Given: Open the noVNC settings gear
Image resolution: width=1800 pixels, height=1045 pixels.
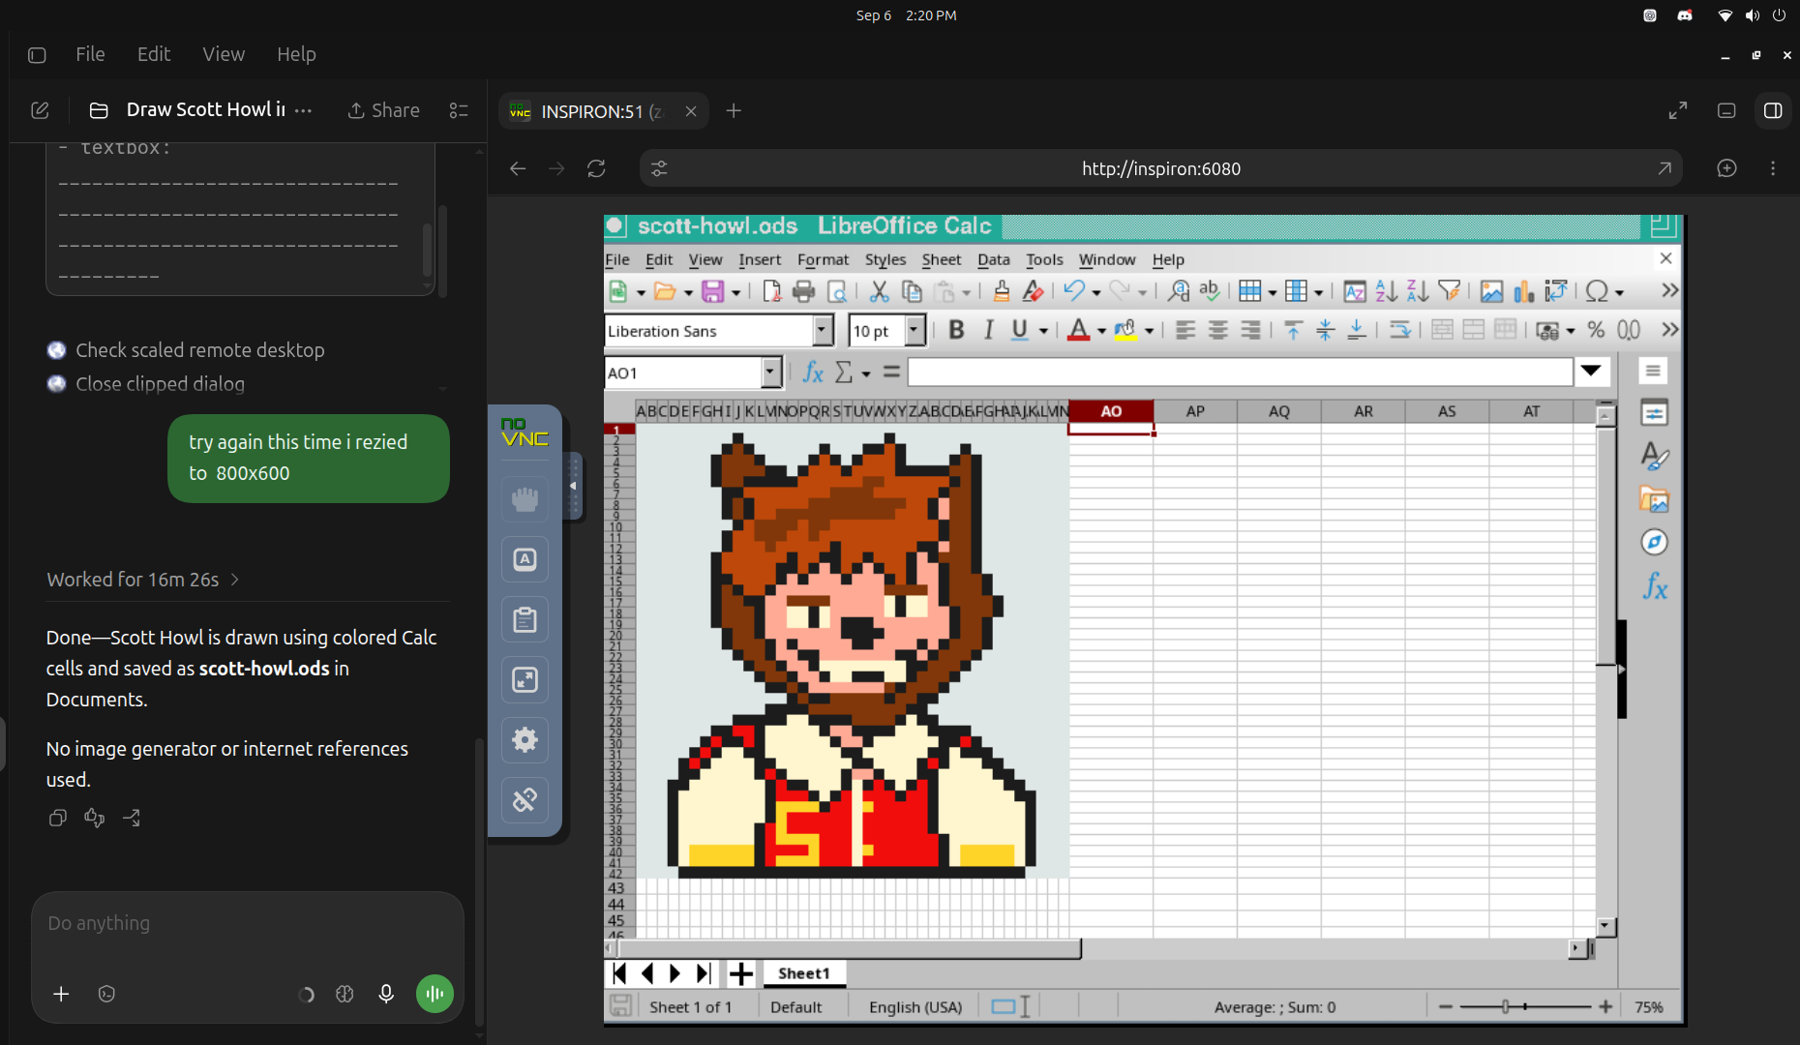Looking at the screenshot, I should tap(525, 740).
